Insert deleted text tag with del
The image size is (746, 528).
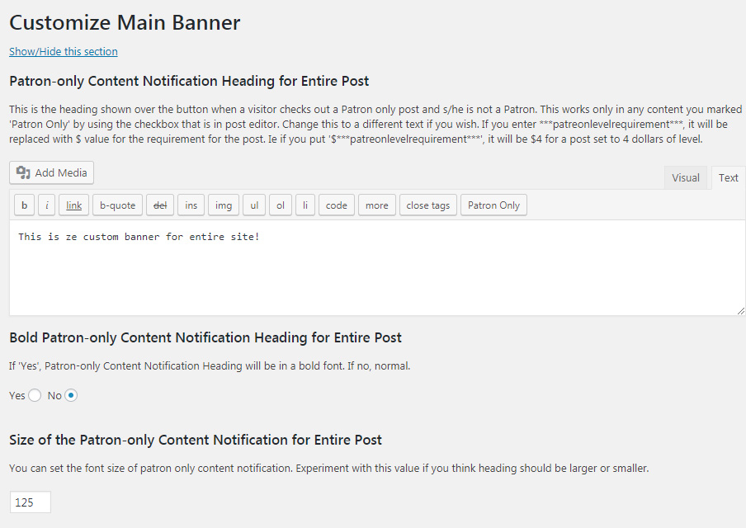pyautogui.click(x=160, y=205)
